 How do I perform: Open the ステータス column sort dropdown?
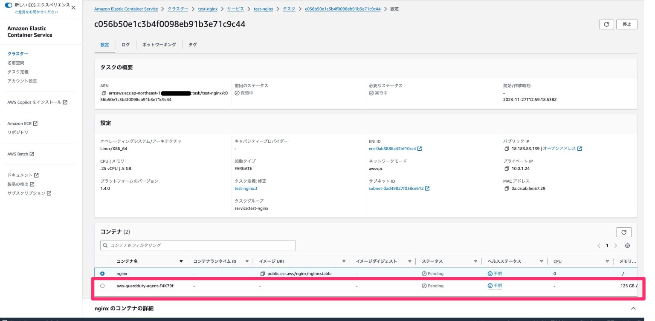point(476,261)
